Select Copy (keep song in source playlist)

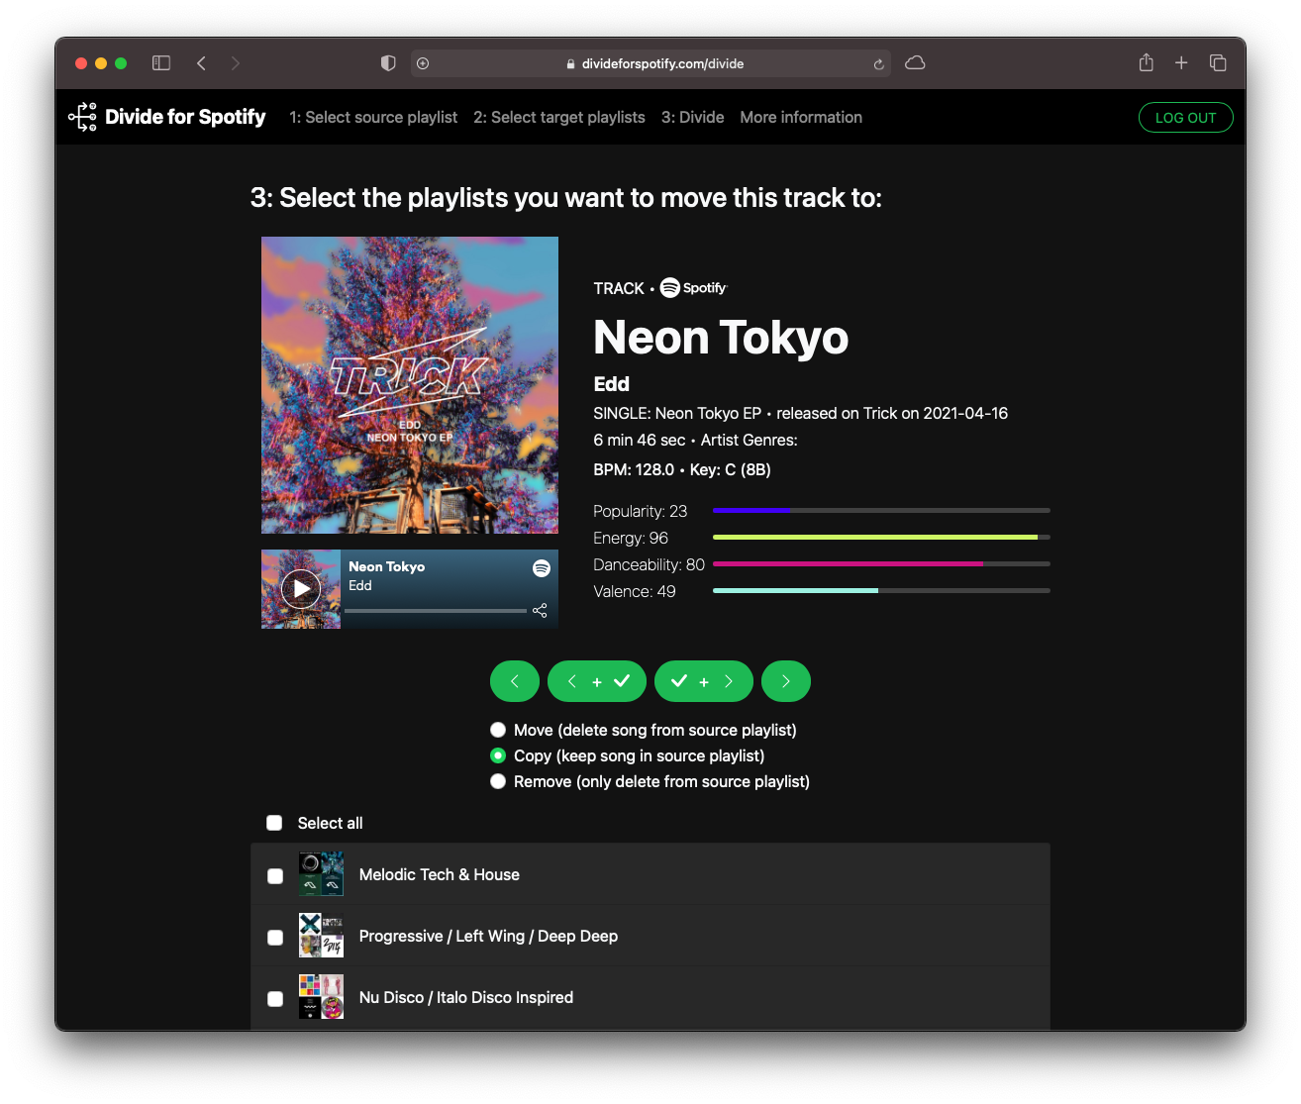click(498, 755)
